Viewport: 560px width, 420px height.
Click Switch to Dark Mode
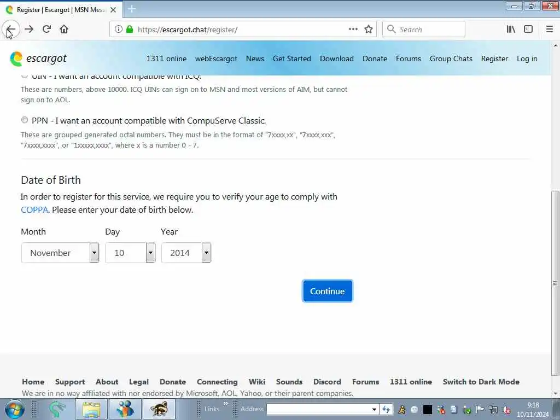(481, 381)
